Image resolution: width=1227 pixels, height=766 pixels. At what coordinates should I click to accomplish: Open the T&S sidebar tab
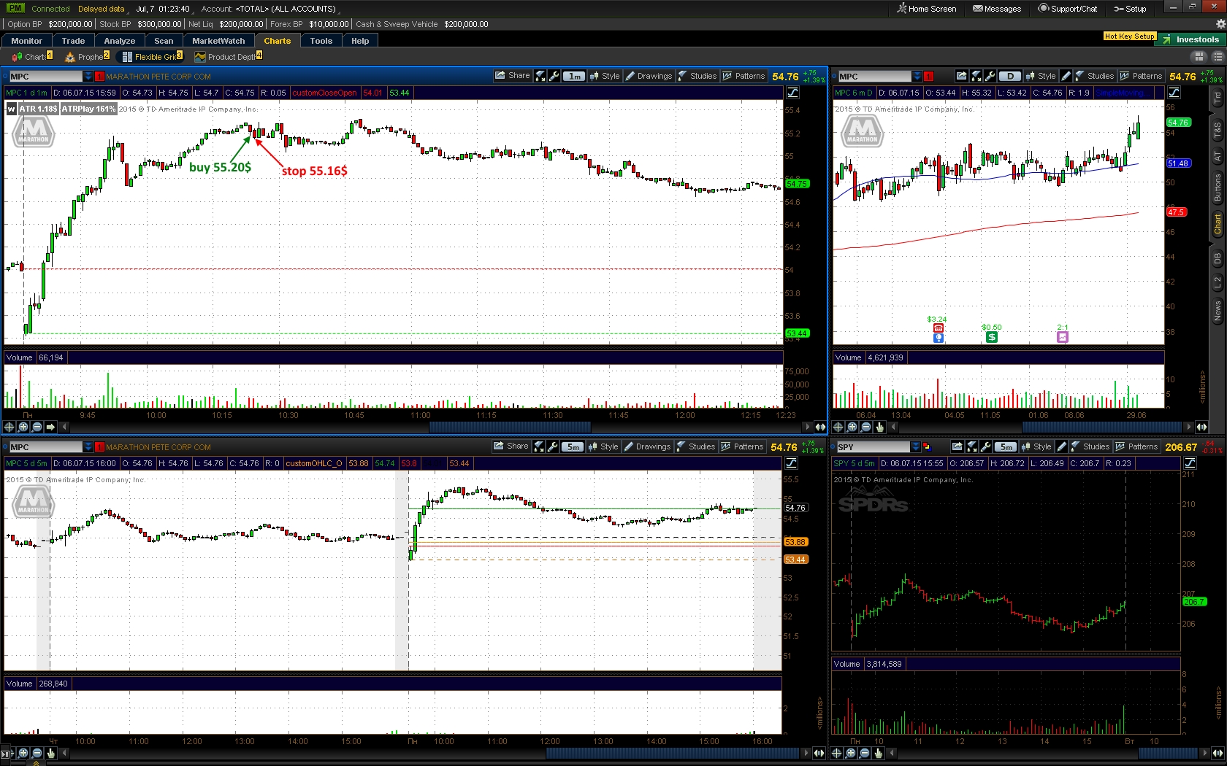[1217, 131]
